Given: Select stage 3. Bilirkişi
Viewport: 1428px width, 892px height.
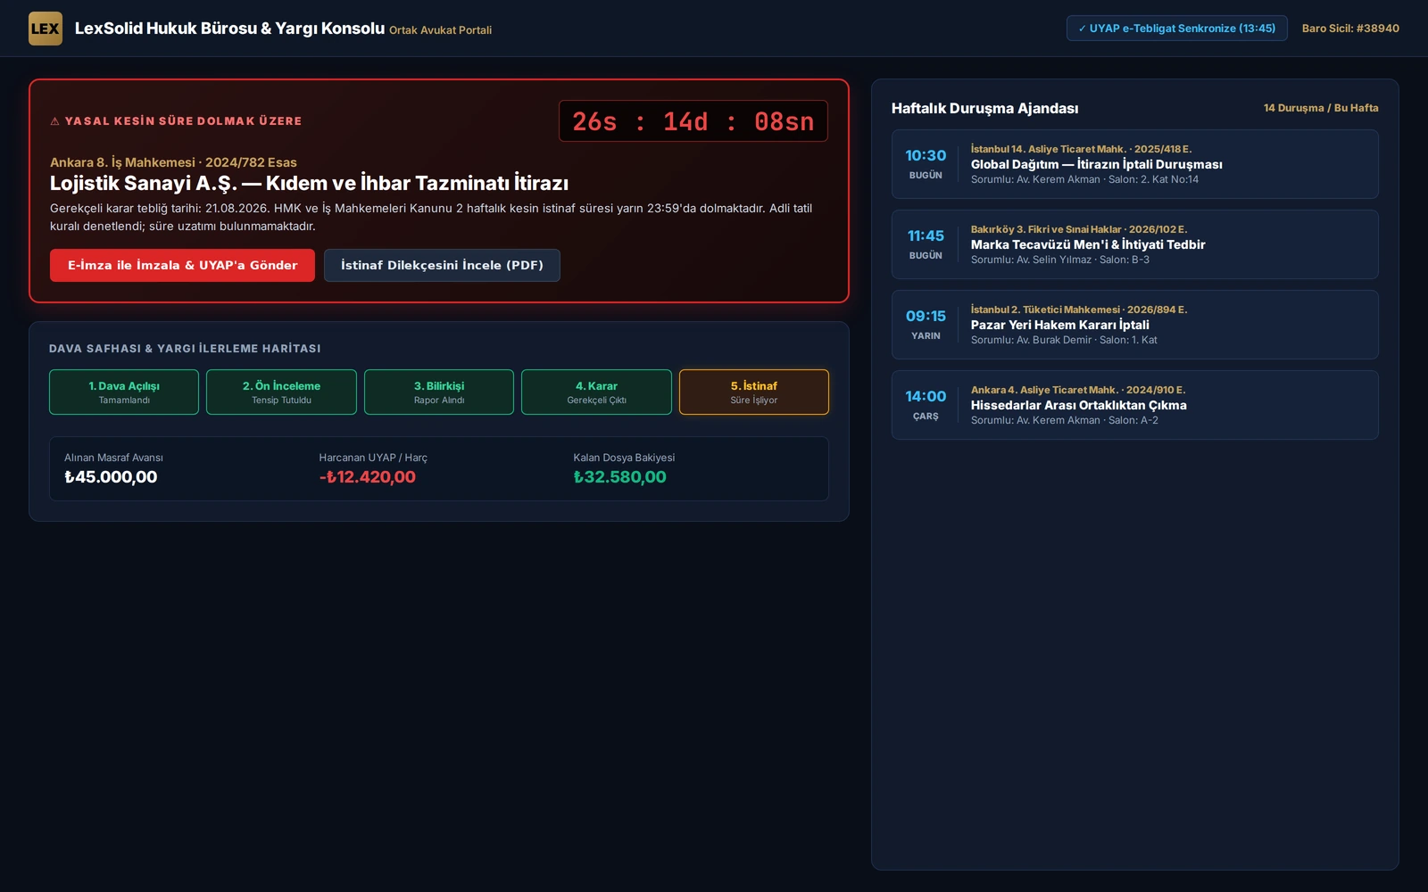Looking at the screenshot, I should (439, 392).
